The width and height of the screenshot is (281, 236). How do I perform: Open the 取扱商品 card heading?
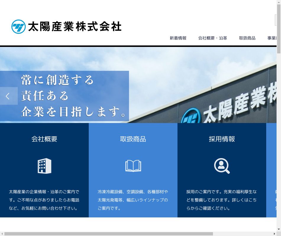133,139
